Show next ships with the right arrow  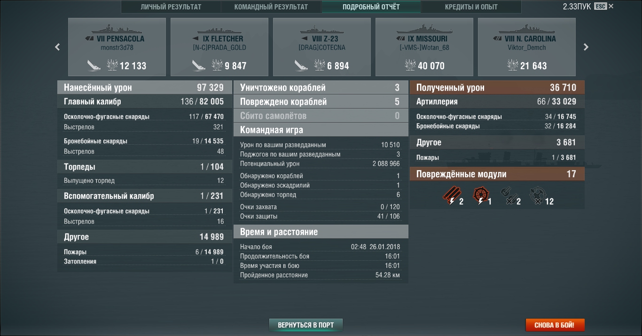click(x=586, y=47)
